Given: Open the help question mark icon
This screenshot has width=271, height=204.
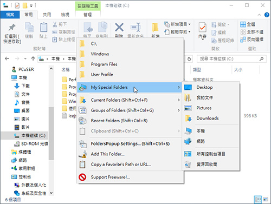Looking at the screenshot, I should [267, 15].
